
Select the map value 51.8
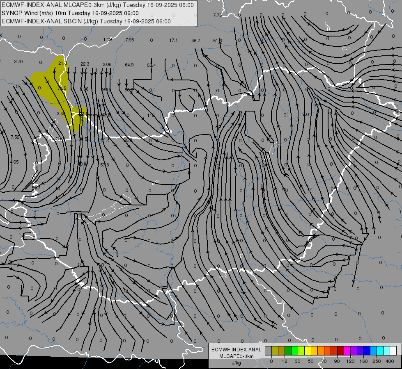(106, 140)
